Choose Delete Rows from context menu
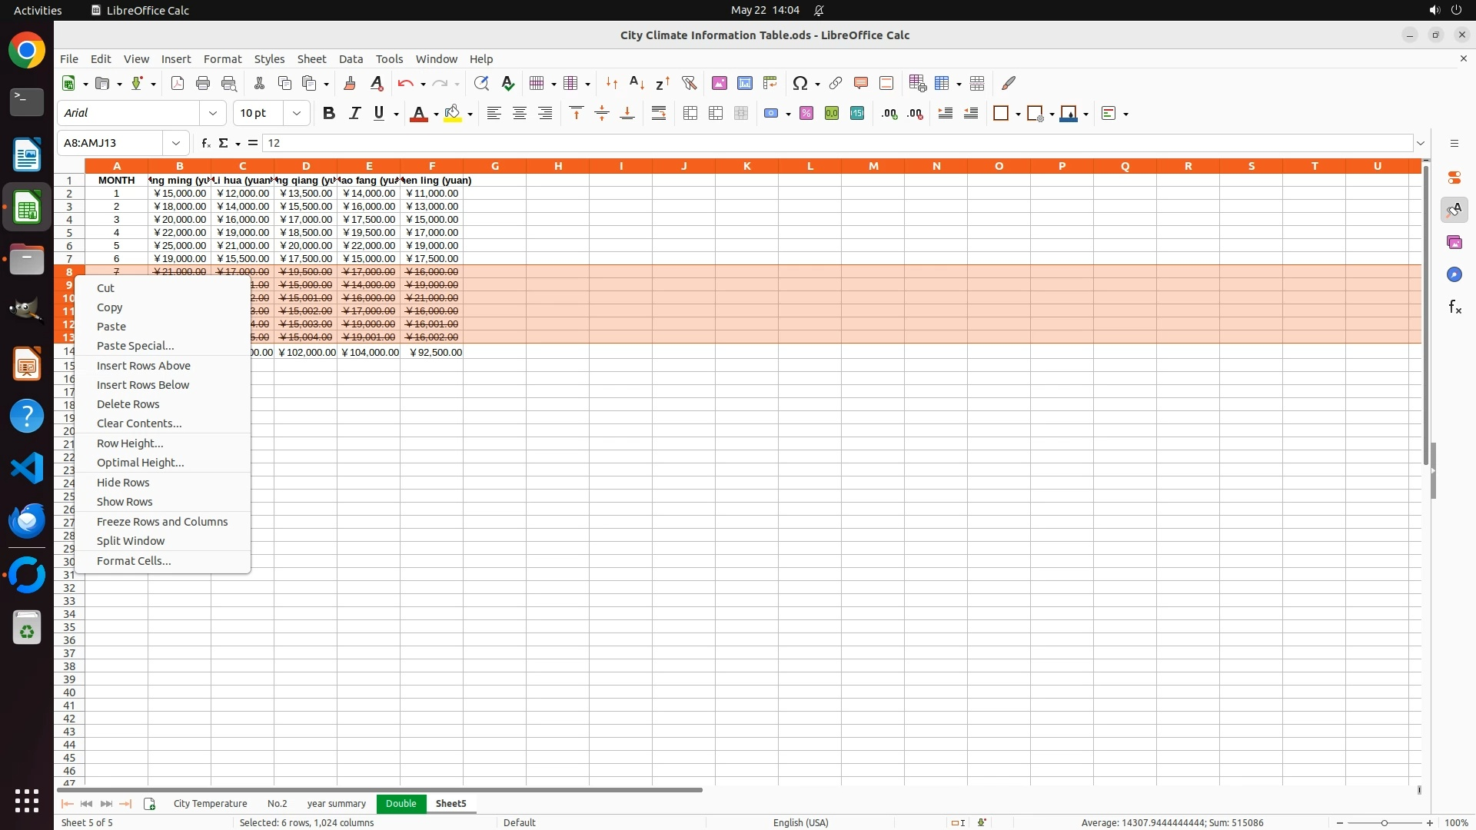The height and width of the screenshot is (830, 1476). (128, 404)
